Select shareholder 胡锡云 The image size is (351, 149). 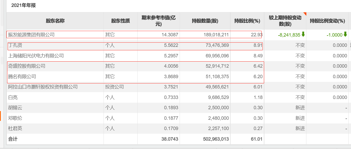click(15, 108)
